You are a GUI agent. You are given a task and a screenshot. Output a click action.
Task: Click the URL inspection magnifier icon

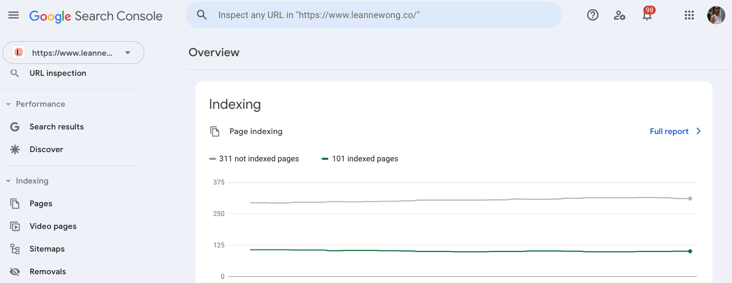click(15, 73)
